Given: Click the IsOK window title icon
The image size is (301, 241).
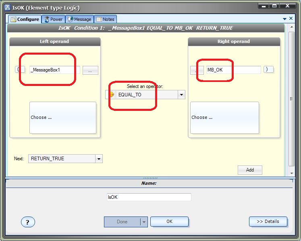Looking at the screenshot, I should tap(8, 8).
